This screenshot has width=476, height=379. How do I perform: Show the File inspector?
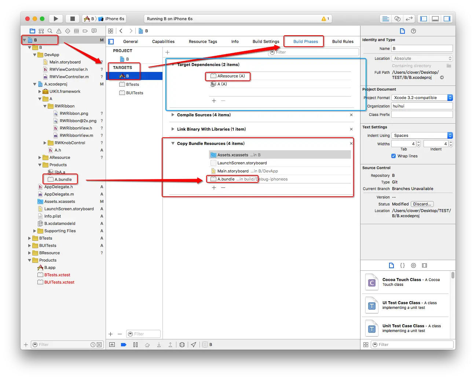402,31
